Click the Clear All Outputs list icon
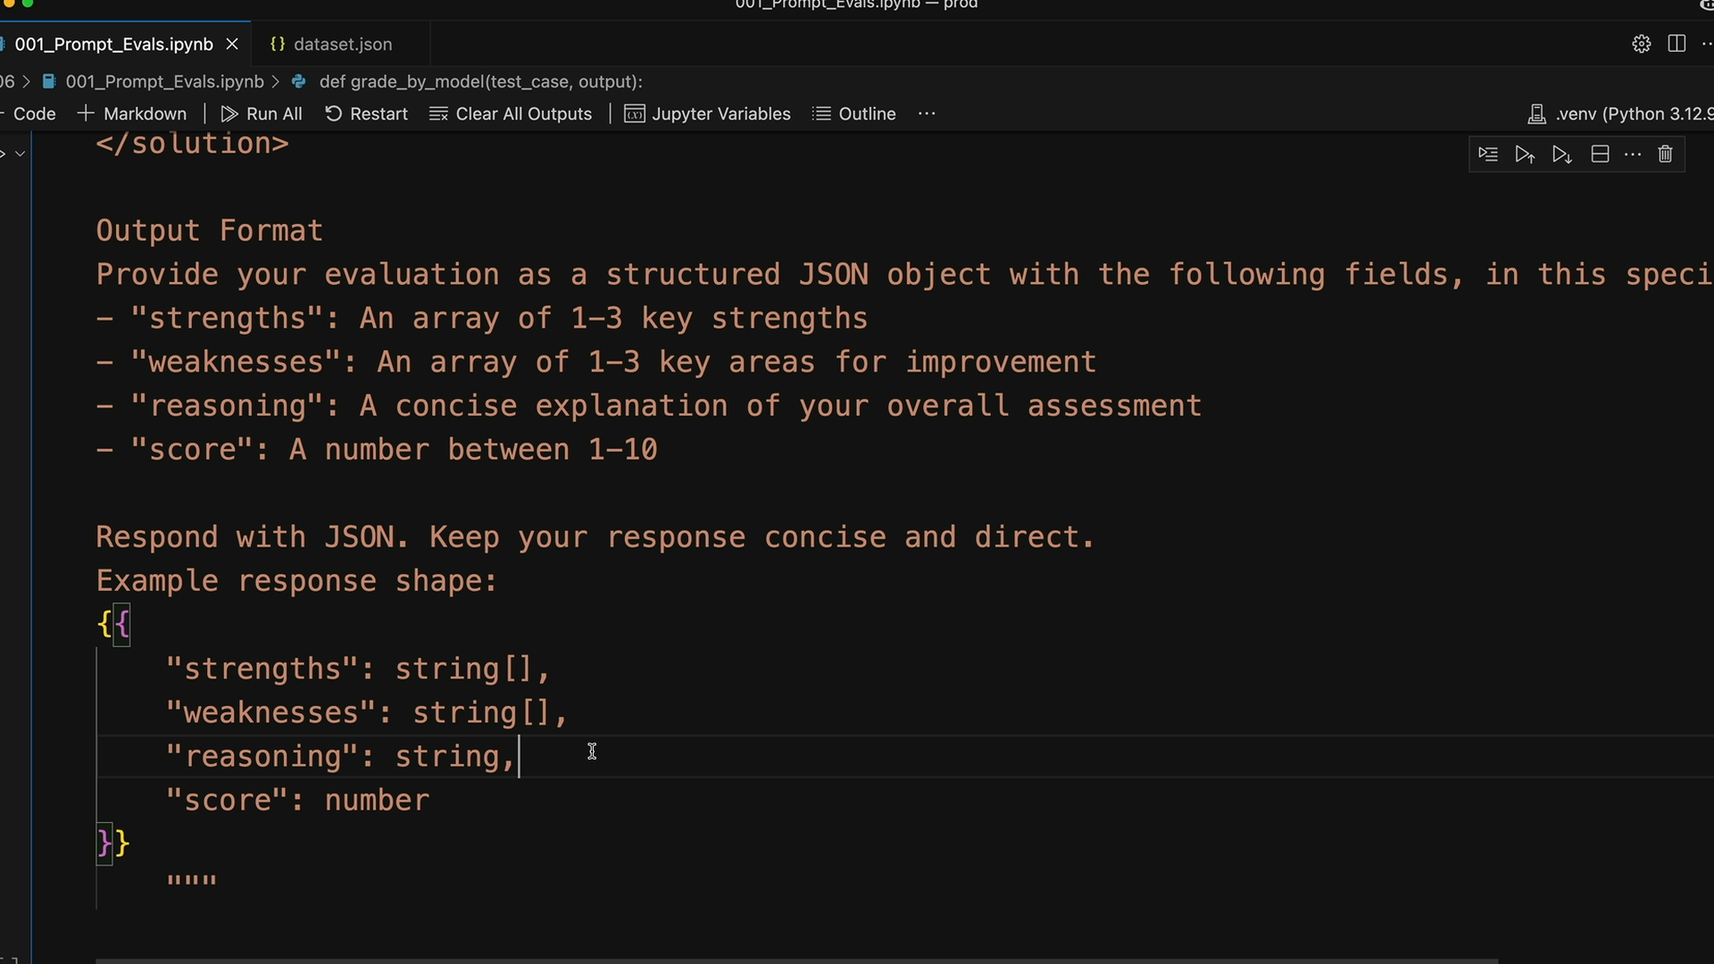The height and width of the screenshot is (964, 1714). point(438,113)
